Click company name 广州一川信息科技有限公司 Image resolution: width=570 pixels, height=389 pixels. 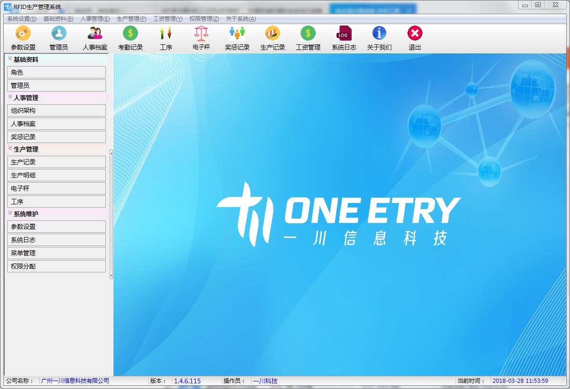click(x=75, y=381)
